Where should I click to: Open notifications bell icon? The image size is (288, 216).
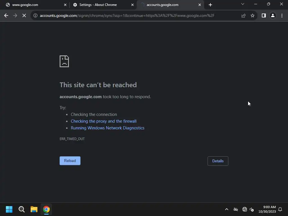(x=280, y=209)
